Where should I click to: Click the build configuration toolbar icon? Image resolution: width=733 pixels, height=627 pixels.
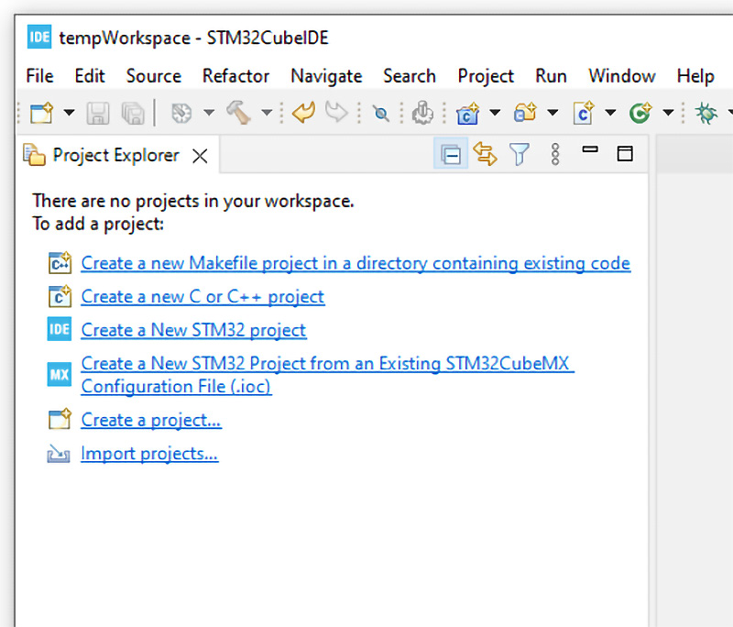[181, 113]
